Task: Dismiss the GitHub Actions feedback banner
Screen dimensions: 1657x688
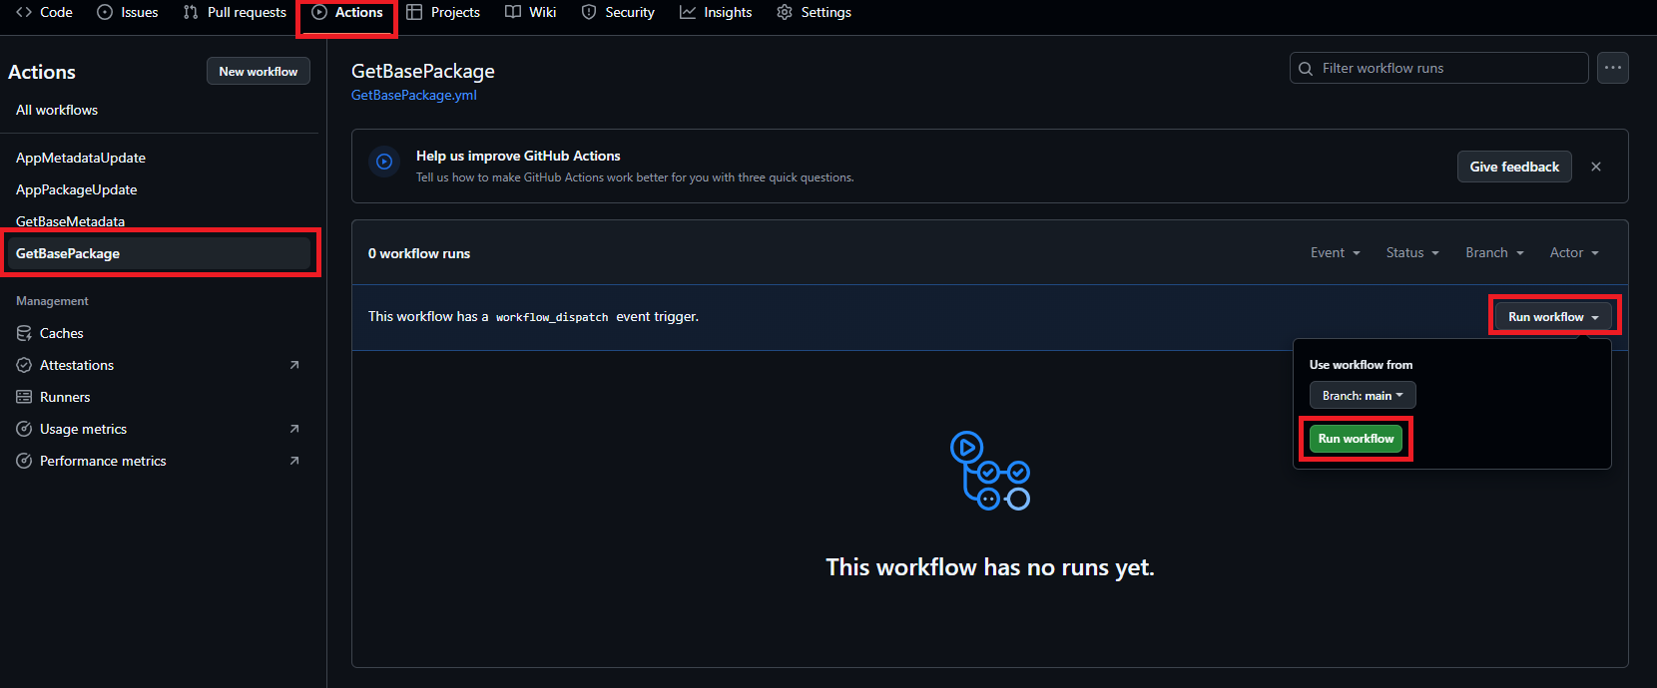Action: coord(1596,167)
